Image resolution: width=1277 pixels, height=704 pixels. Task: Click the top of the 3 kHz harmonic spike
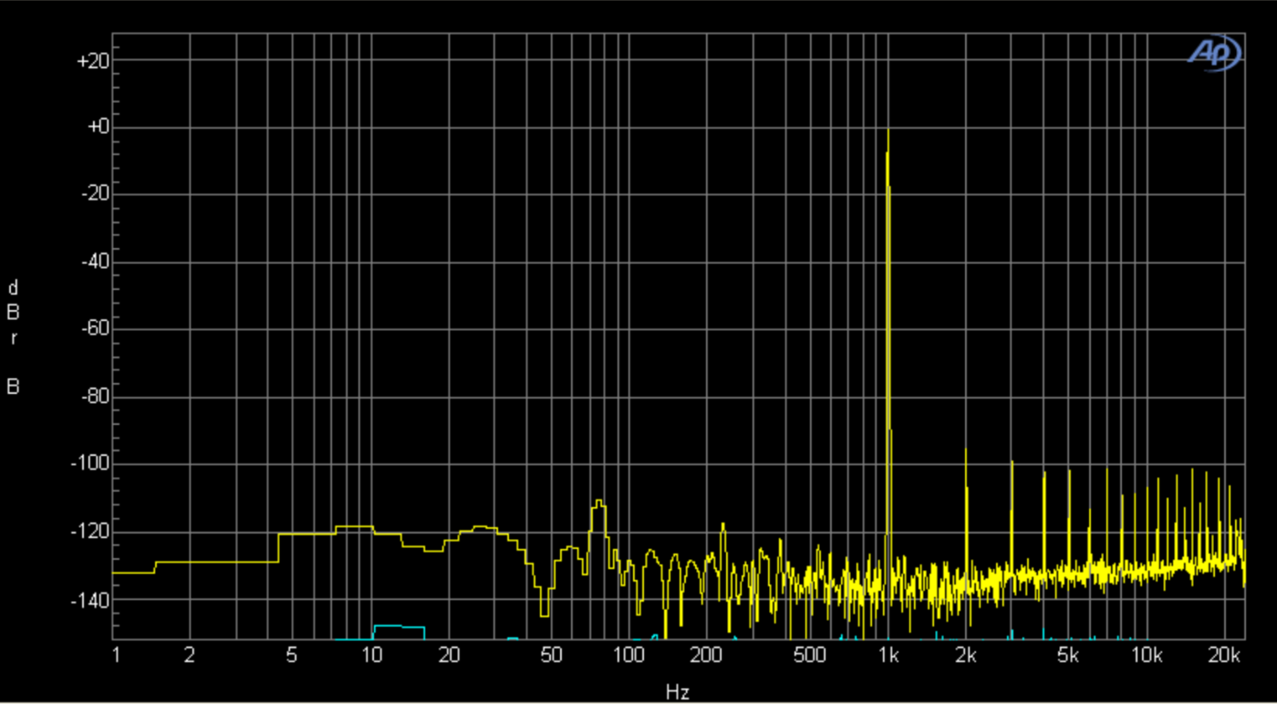1011,461
